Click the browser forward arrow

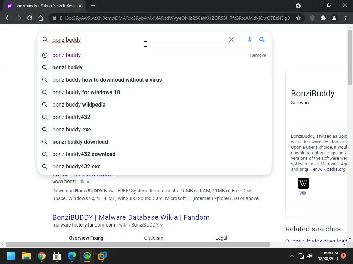tap(19, 18)
